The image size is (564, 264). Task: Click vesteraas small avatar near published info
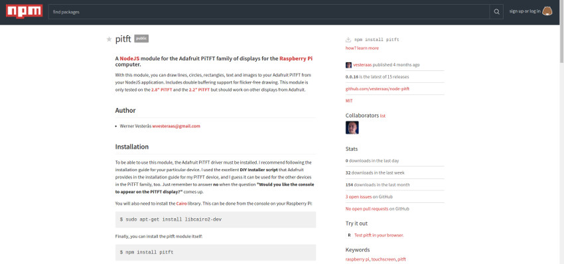click(x=348, y=65)
